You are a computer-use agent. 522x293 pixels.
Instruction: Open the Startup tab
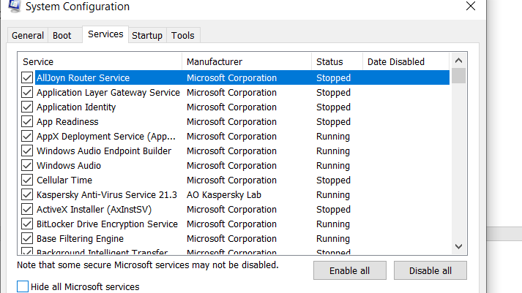(147, 36)
